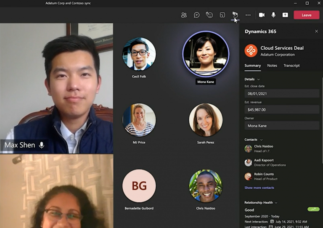Image resolution: width=323 pixels, height=228 pixels.
Task: Click the Dynamics 365 app icon
Action: point(235,15)
